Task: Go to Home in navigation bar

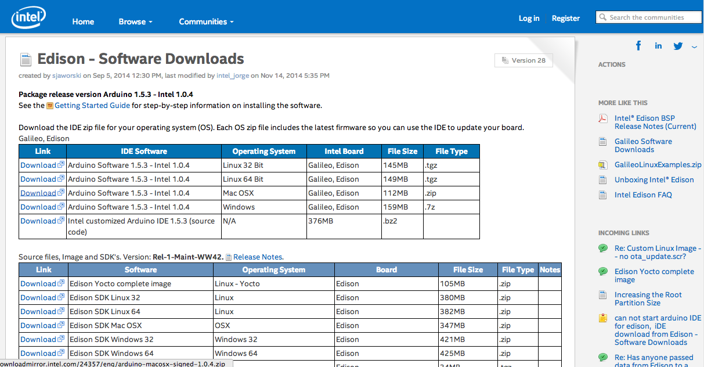Action: point(83,21)
